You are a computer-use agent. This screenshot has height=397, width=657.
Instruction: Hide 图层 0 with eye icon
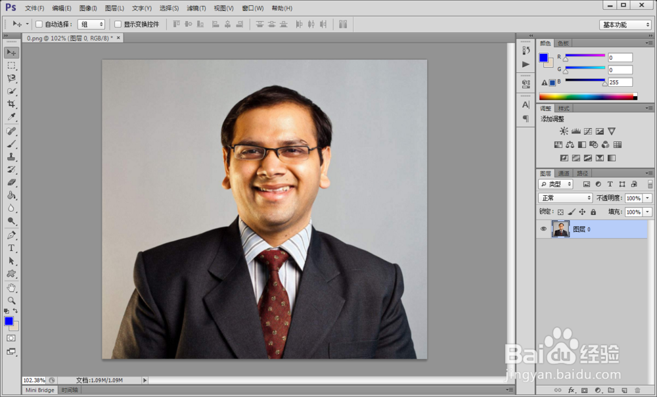[543, 229]
